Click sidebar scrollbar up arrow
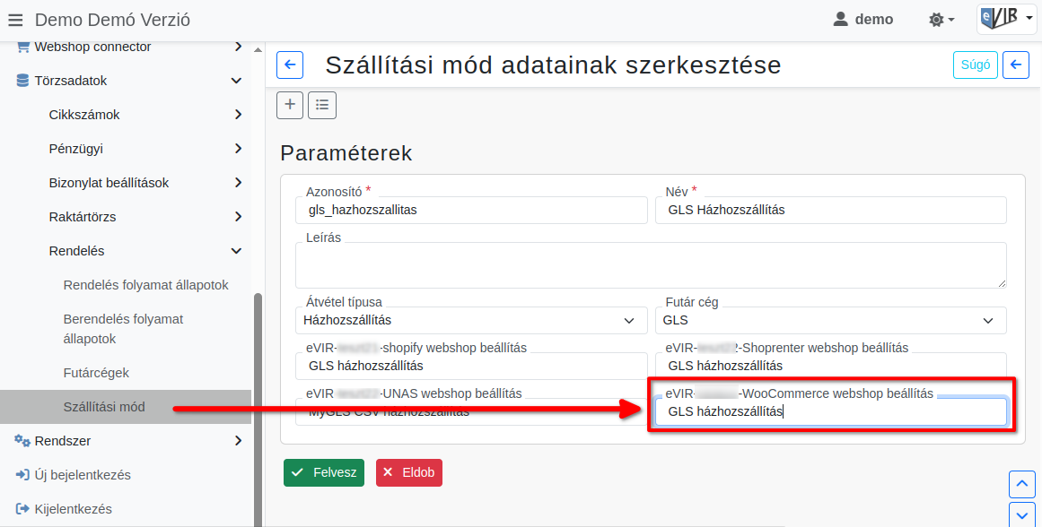This screenshot has height=527, width=1042. [x=258, y=50]
